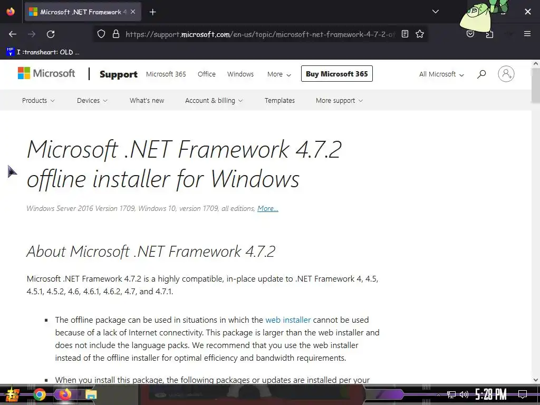Click the address bar URL field
Image resolution: width=540 pixels, height=405 pixels.
point(259,34)
